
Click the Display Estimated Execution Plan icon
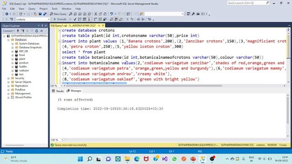[x=80, y=19]
